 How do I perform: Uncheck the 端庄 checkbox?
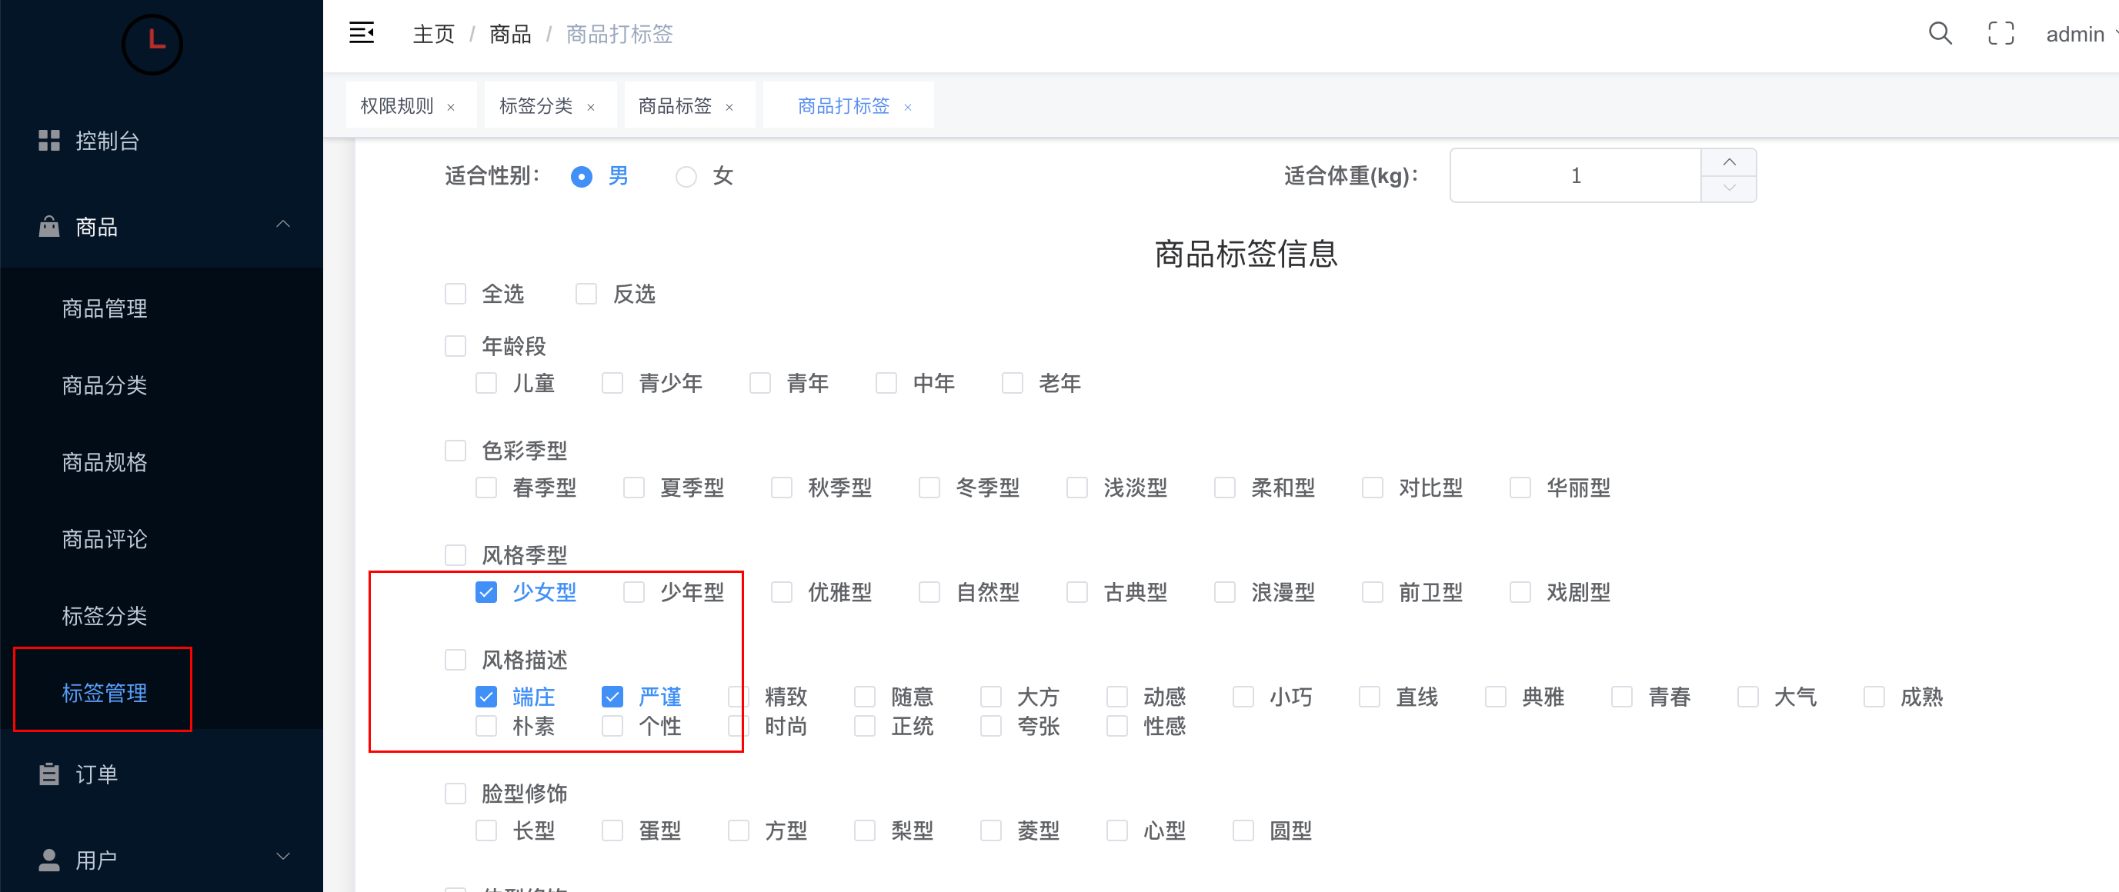[486, 697]
